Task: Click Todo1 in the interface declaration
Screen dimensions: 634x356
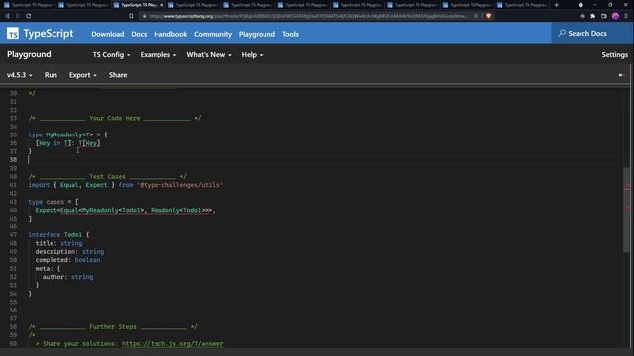Action: tap(72, 234)
